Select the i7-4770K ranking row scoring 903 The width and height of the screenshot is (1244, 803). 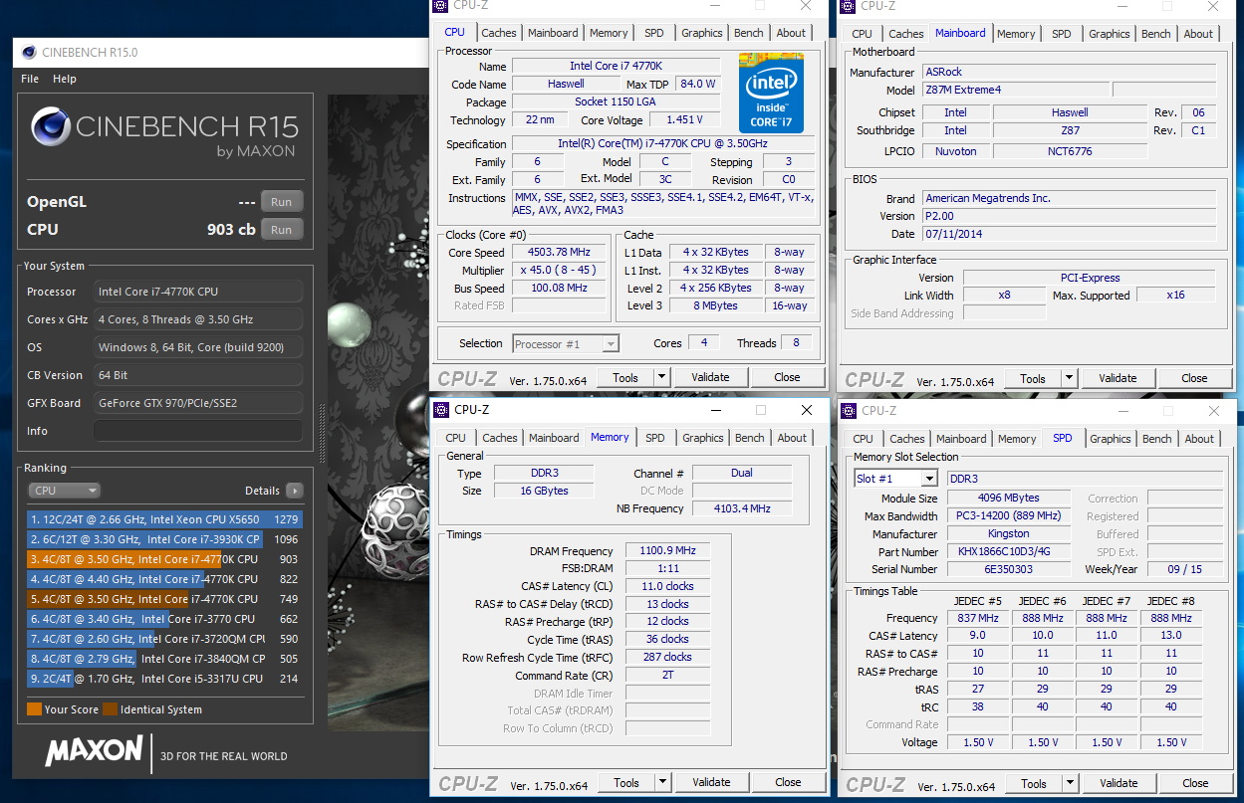pyautogui.click(x=165, y=559)
